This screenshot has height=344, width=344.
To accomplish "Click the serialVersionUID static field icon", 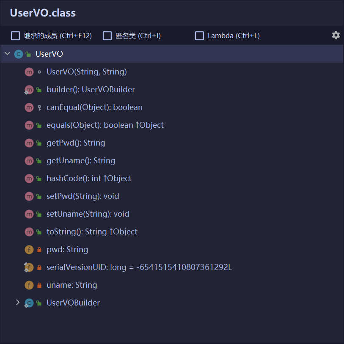I will pyautogui.click(x=29, y=267).
